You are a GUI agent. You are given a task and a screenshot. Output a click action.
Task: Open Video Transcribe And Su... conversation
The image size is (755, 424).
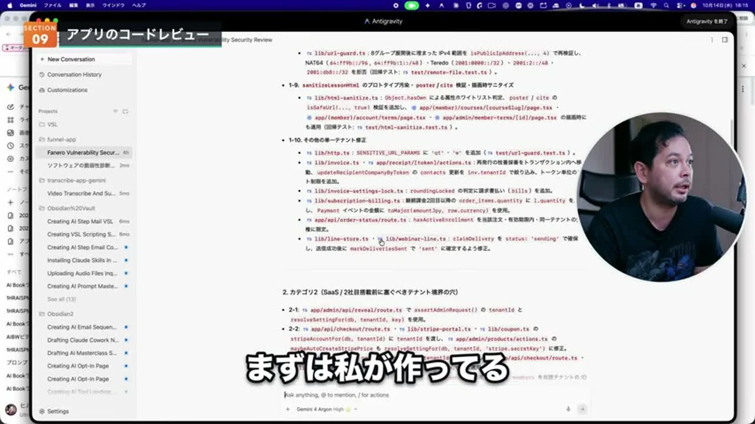(x=85, y=193)
